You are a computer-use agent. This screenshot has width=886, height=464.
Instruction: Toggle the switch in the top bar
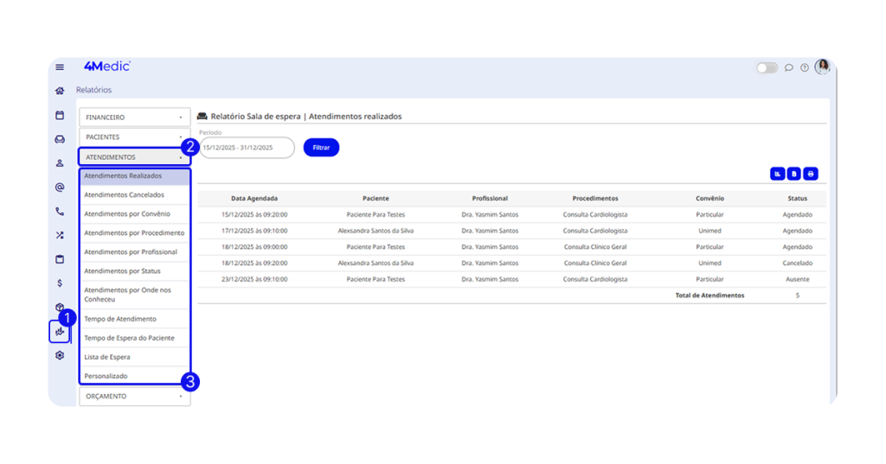pyautogui.click(x=767, y=67)
